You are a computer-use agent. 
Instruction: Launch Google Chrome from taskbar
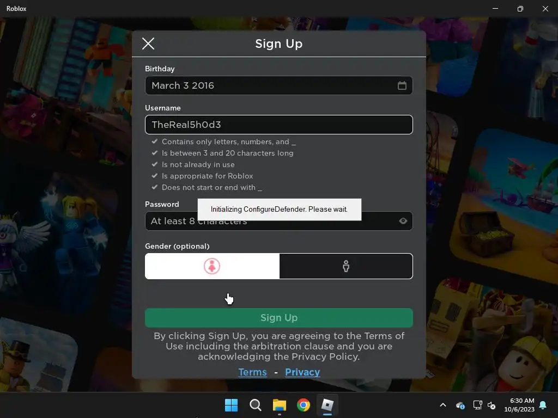tap(303, 405)
